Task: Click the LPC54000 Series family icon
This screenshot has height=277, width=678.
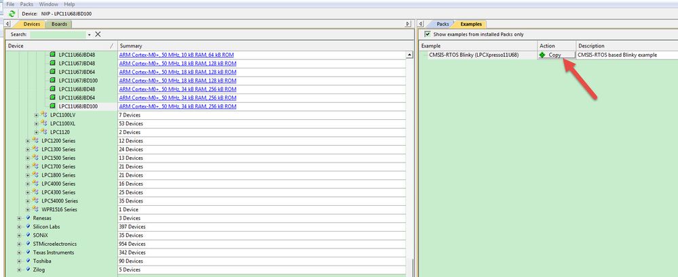Action: pos(35,200)
